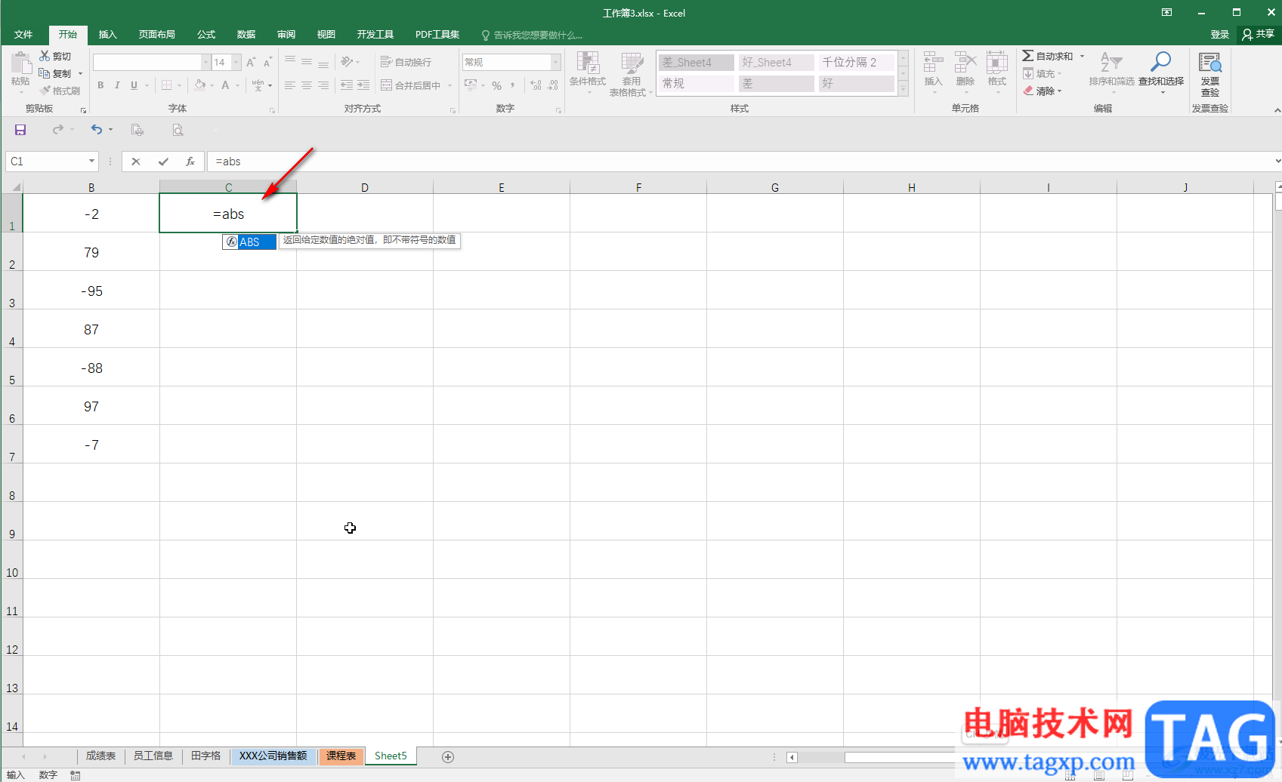Open Insert Function fx icon
The image size is (1282, 782).
[x=190, y=162]
